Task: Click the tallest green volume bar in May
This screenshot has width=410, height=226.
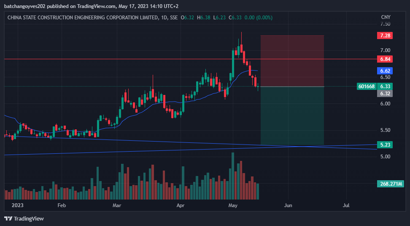Action: [x=233, y=176]
